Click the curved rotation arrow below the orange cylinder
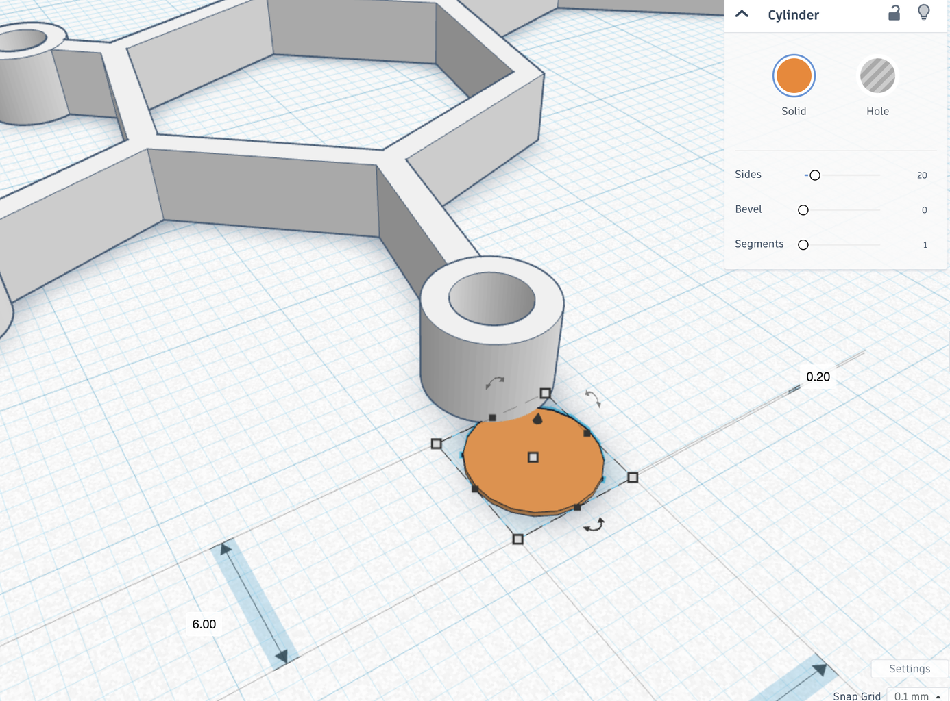The width and height of the screenshot is (950, 701). click(x=594, y=524)
